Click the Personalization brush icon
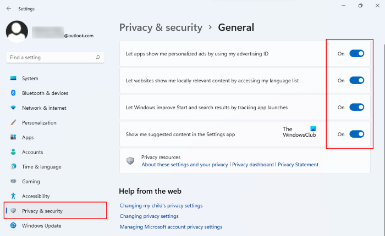 pos(13,123)
